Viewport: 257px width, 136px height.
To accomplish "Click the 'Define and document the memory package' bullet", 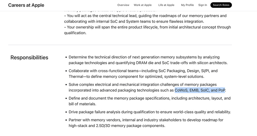I will 150,98.
